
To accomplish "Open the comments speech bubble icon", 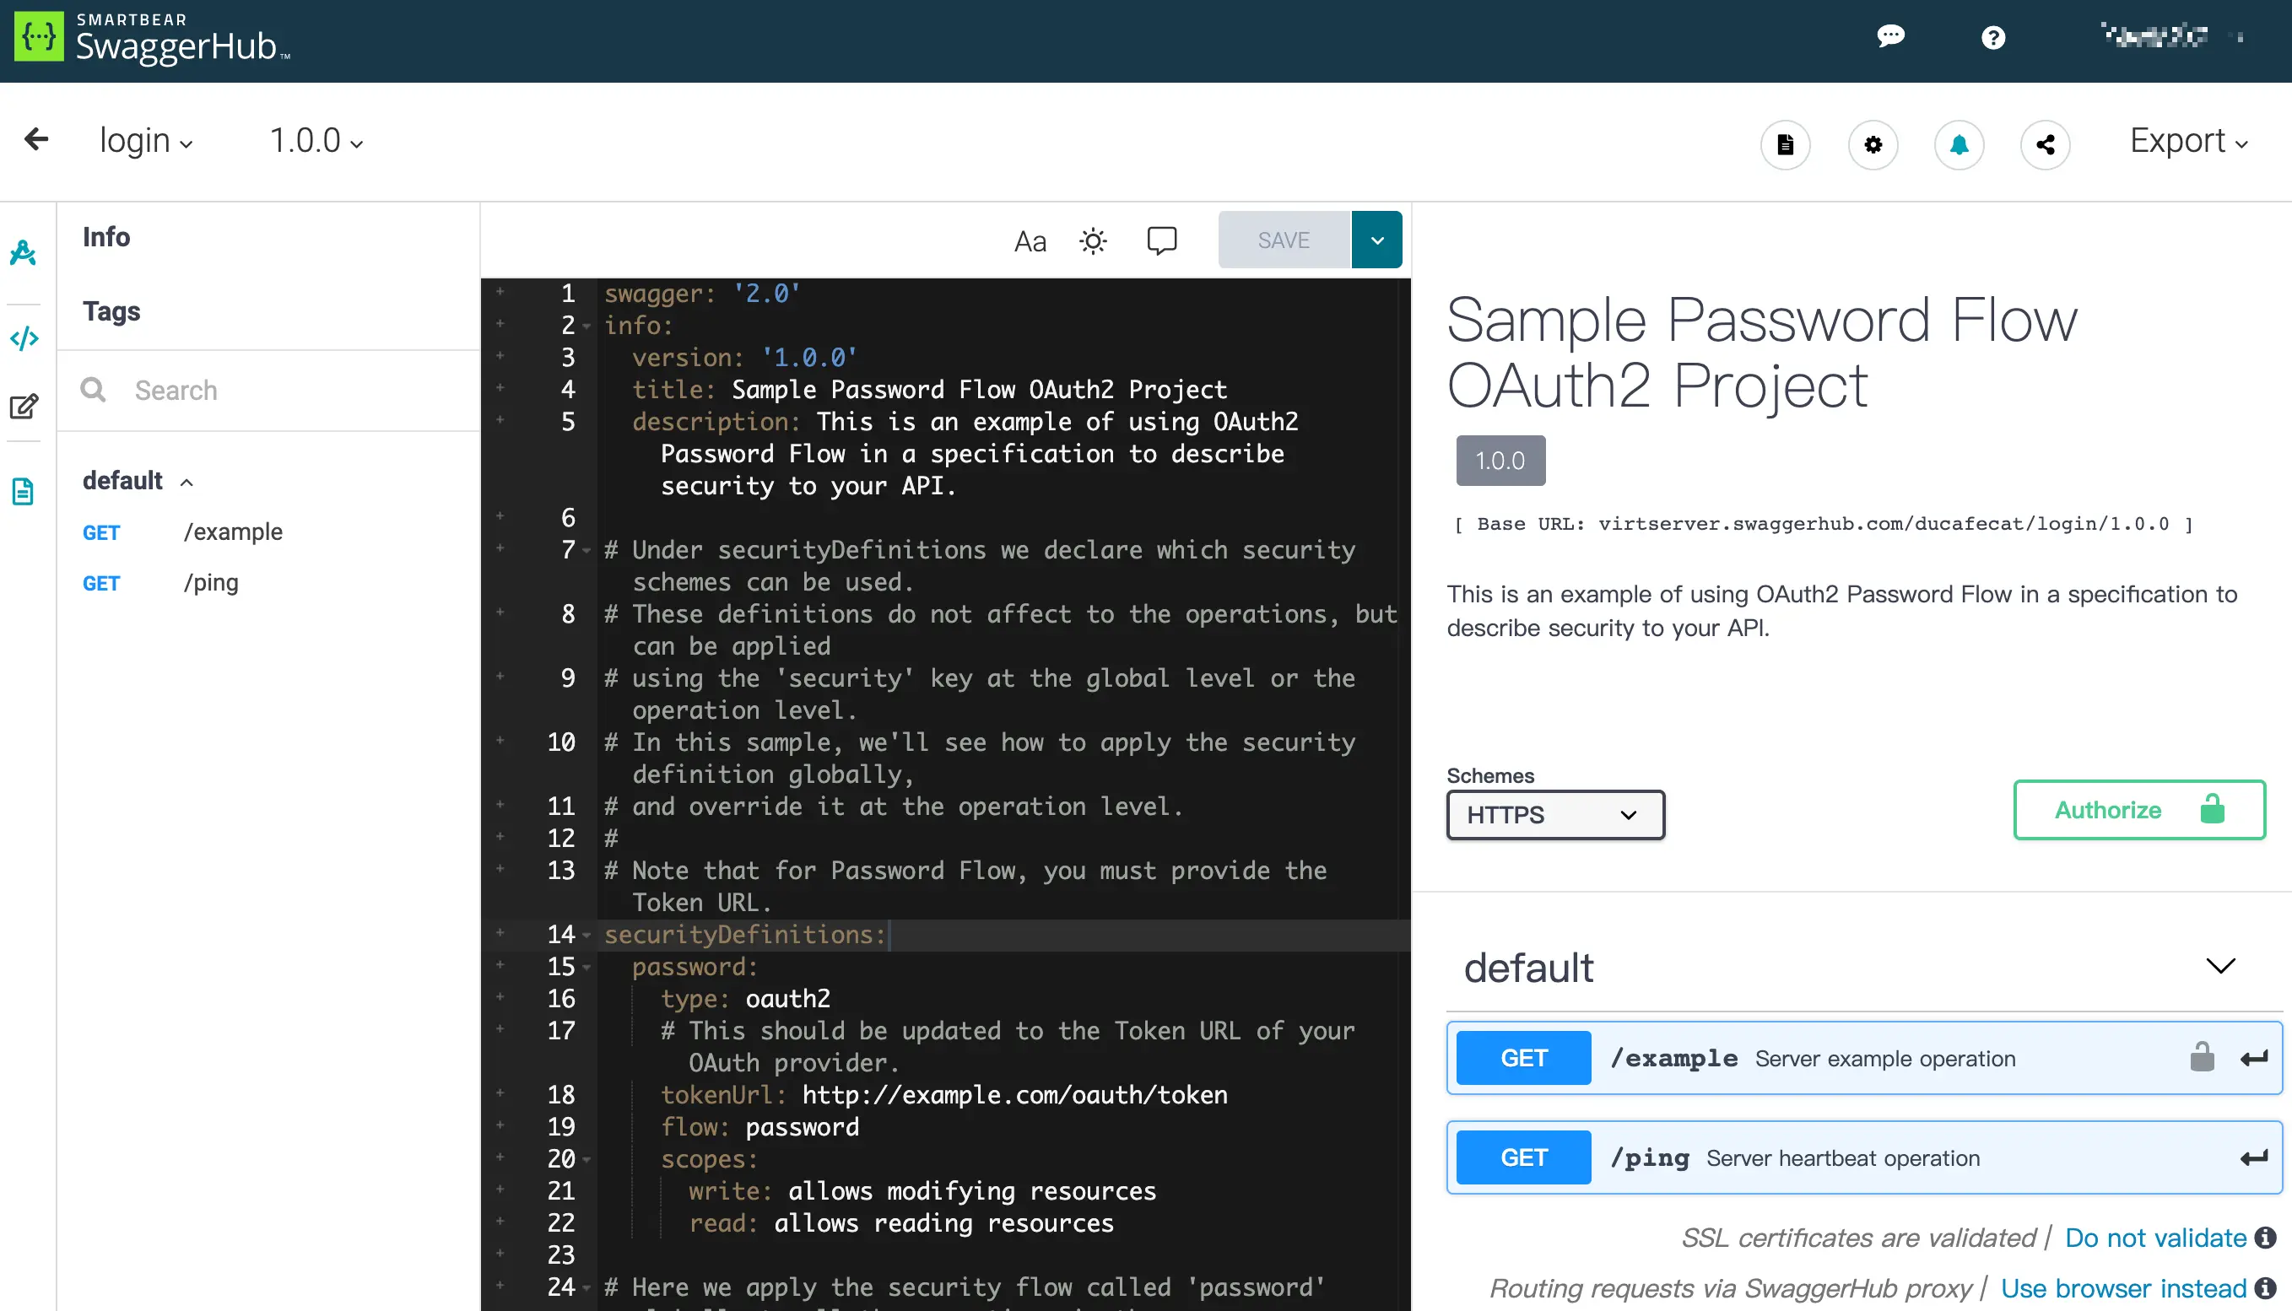I will (1162, 240).
